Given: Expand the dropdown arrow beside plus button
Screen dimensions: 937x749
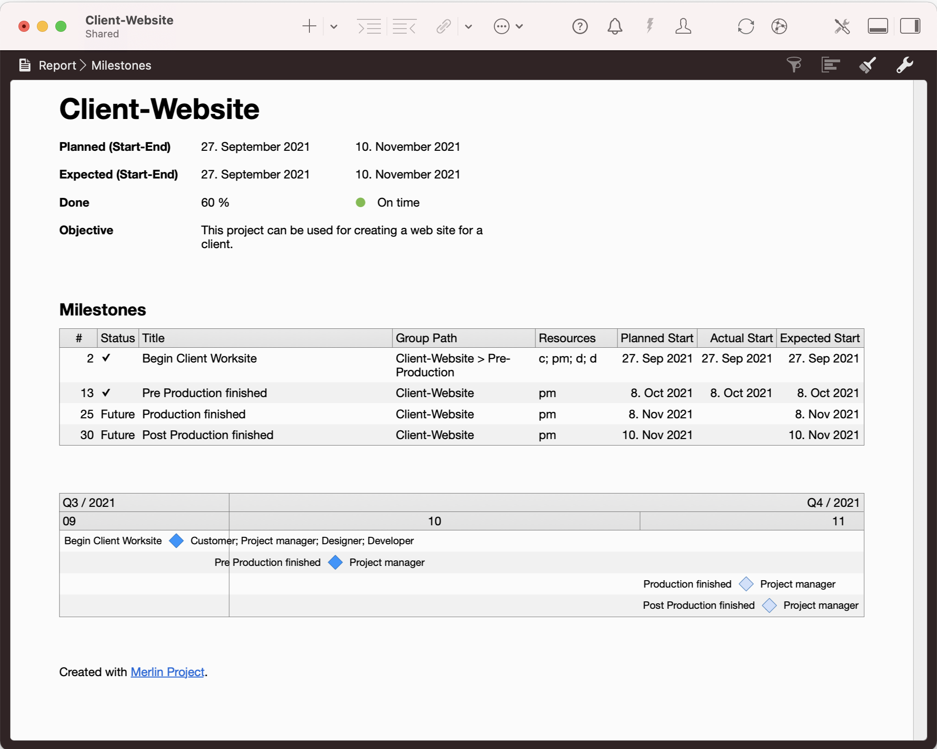Looking at the screenshot, I should pos(334,26).
